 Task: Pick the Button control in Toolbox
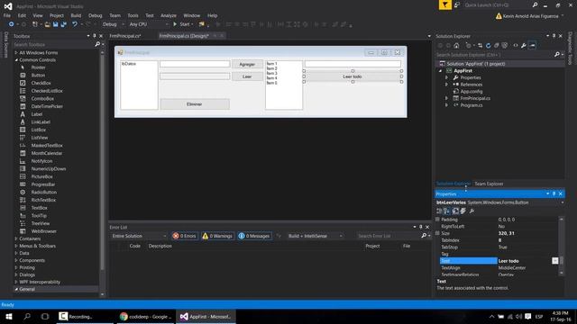[x=38, y=76]
